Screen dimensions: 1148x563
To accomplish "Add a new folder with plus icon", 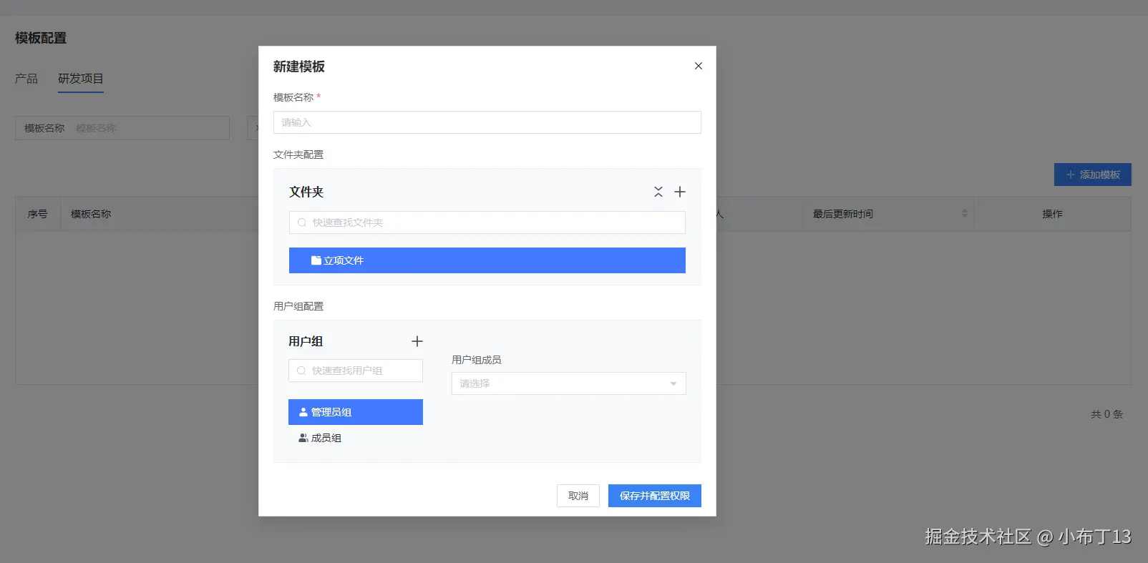I will pos(680,192).
